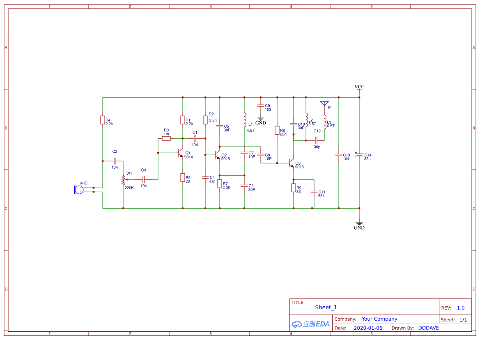Click the "9014" value label
Screen dimensions: 480x340
coord(188,157)
